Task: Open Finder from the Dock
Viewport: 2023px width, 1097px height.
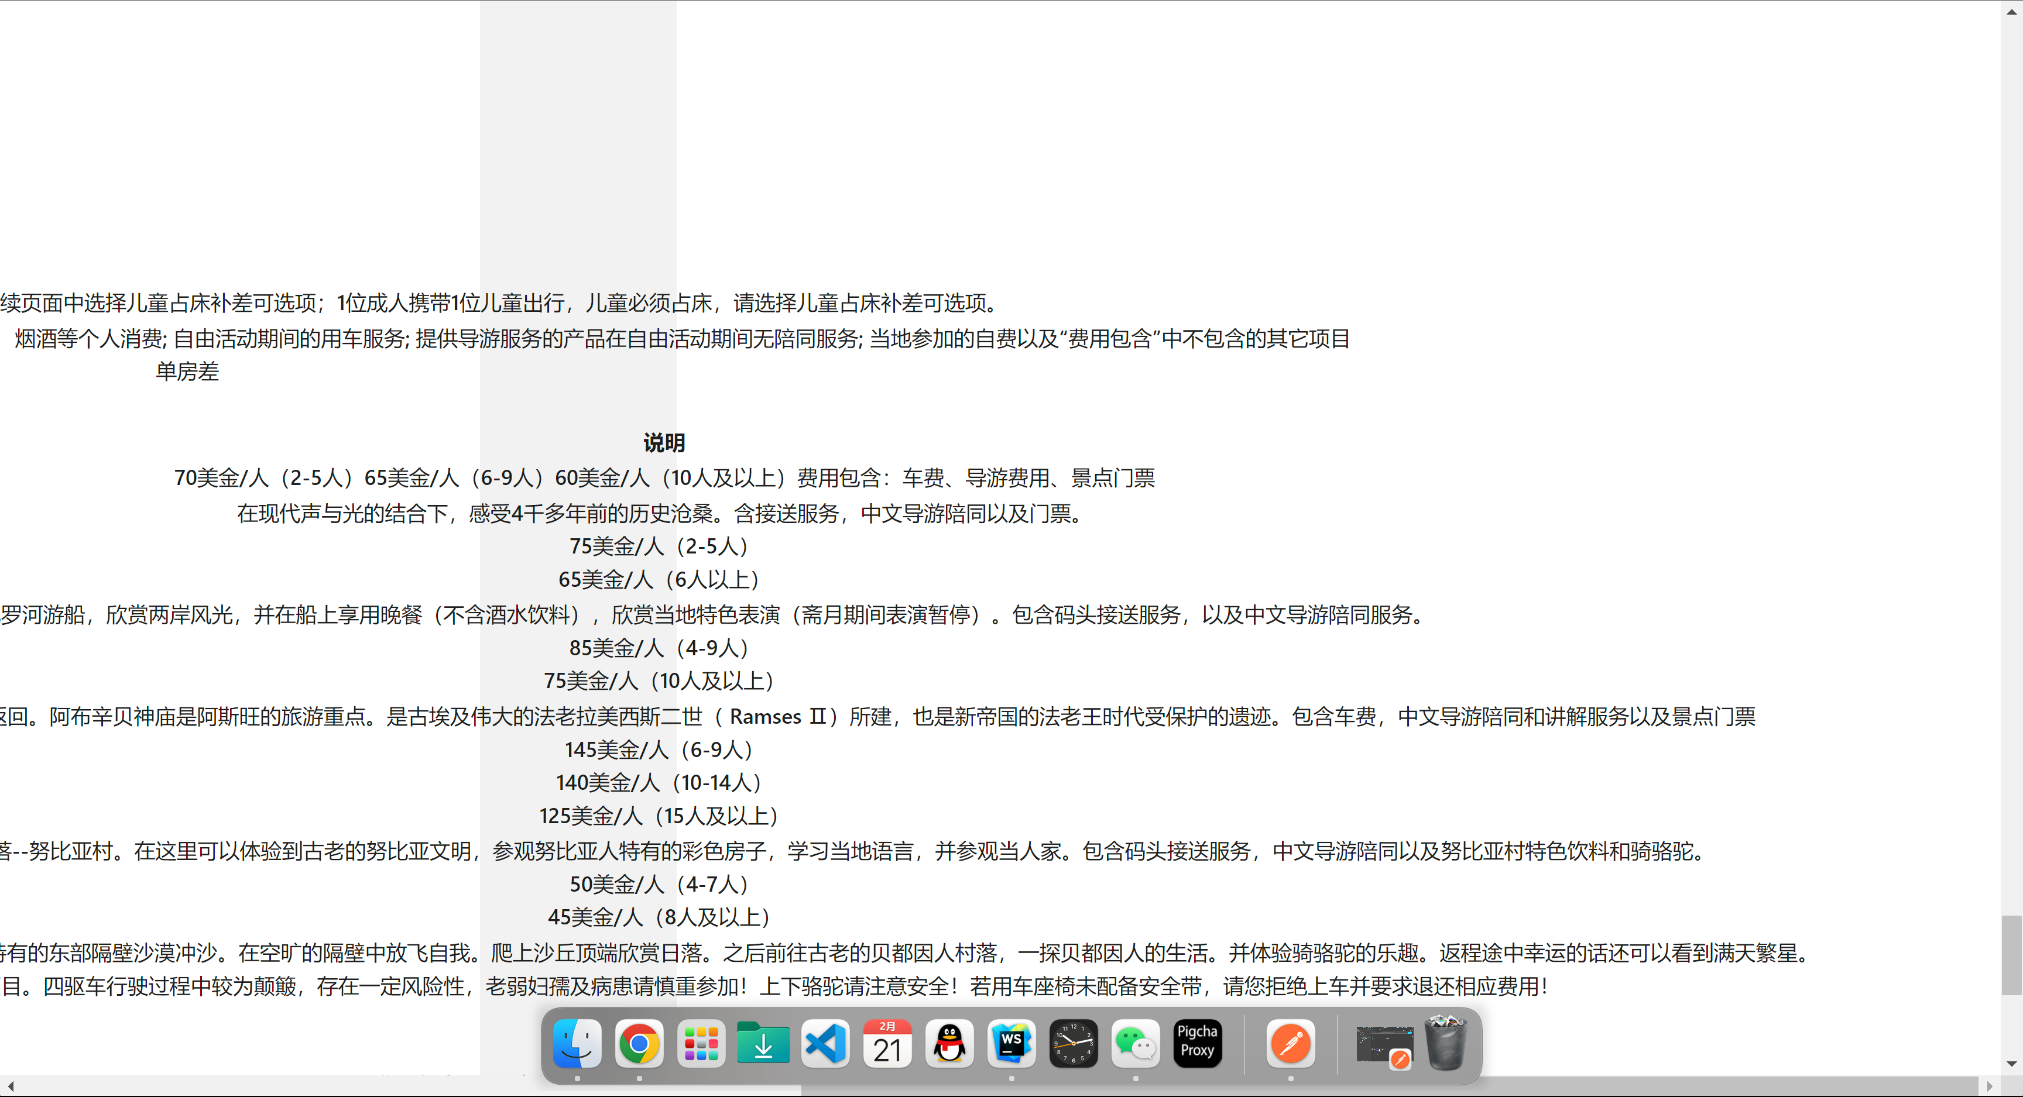Action: click(577, 1044)
